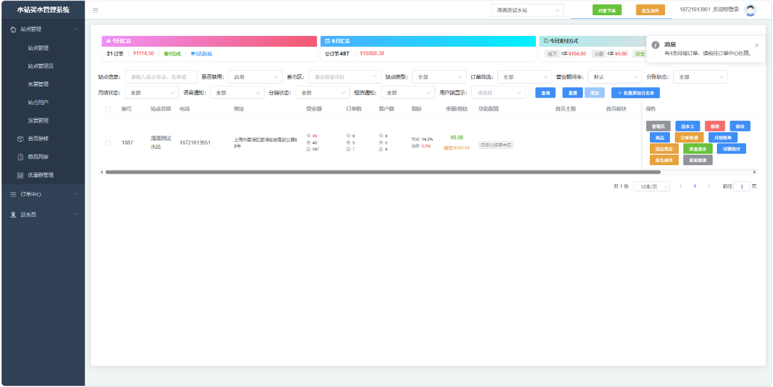Click the horizontal table scrollbar
This screenshot has height=387, width=773.
[x=383, y=172]
